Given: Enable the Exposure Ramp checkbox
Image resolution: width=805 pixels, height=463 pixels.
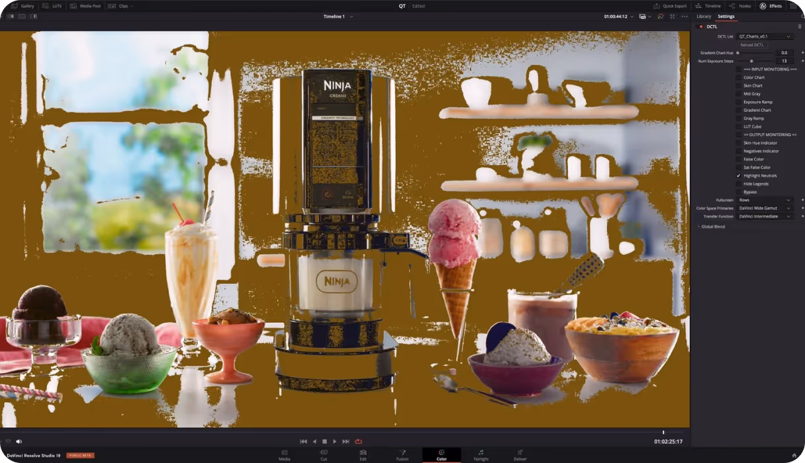Looking at the screenshot, I should pyautogui.click(x=739, y=102).
